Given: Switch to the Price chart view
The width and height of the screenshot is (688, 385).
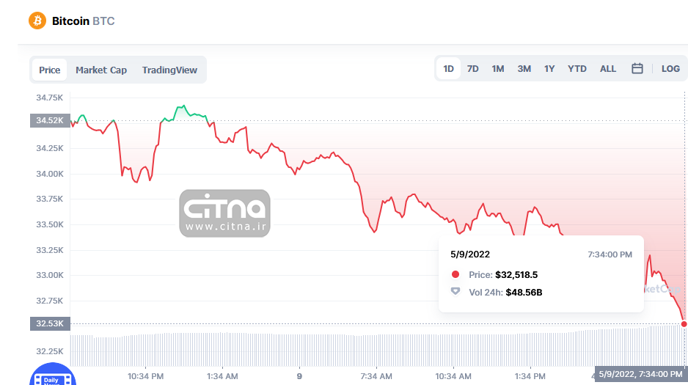Looking at the screenshot, I should (x=49, y=70).
